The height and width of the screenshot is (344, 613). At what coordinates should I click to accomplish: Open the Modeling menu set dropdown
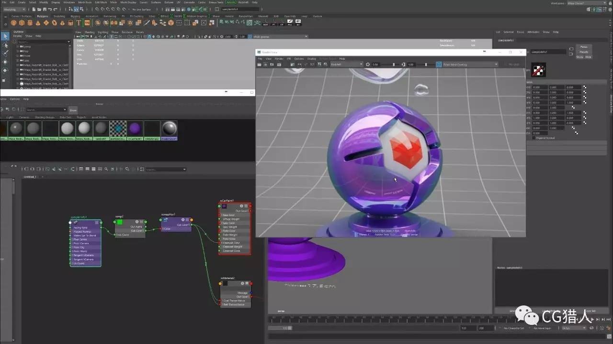click(x=14, y=9)
